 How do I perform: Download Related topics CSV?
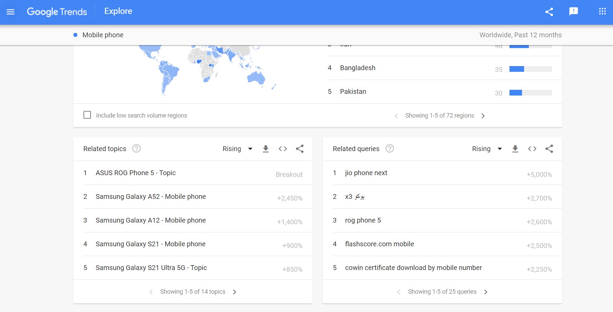tap(266, 149)
